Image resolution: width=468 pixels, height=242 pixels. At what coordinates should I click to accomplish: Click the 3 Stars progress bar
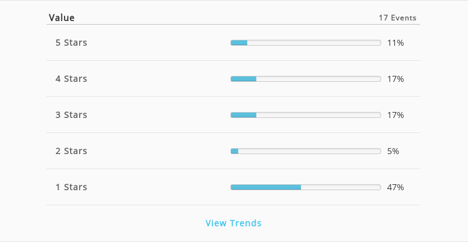point(306,115)
